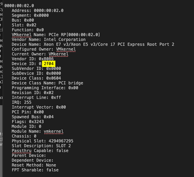This screenshot has width=194, height=177.
Task: Click the IRQ 255 line
Action: click(21, 102)
